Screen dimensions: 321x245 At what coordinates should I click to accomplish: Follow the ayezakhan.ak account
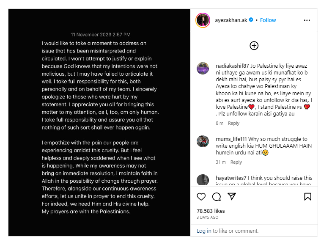coord(268,20)
